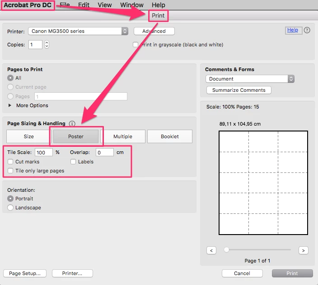Open Advanced print settings
Screen dimensions: 318x285
(154, 31)
